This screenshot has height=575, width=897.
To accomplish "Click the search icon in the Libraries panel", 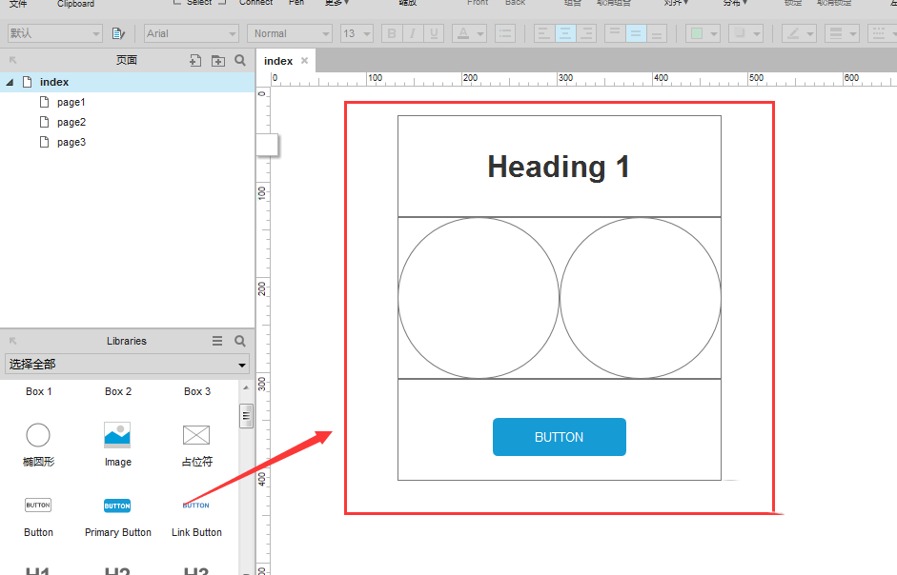I will click(240, 341).
